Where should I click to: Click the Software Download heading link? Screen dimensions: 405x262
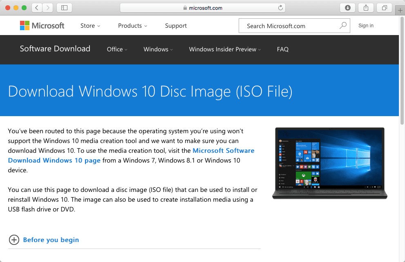pos(55,48)
